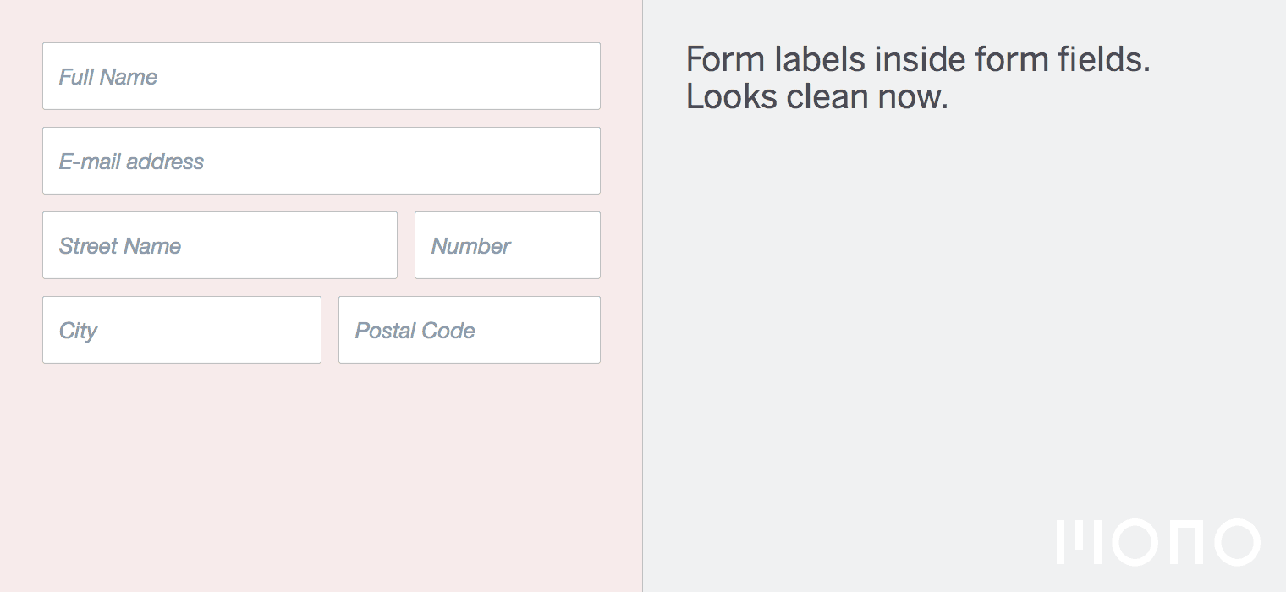Click the MONO logo watermark
Screen dimensions: 1286x592
[x=1158, y=541]
